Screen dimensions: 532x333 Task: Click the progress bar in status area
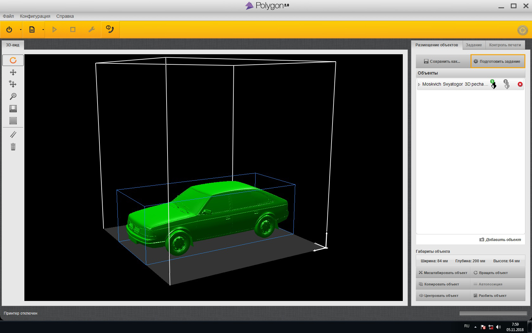point(493,313)
